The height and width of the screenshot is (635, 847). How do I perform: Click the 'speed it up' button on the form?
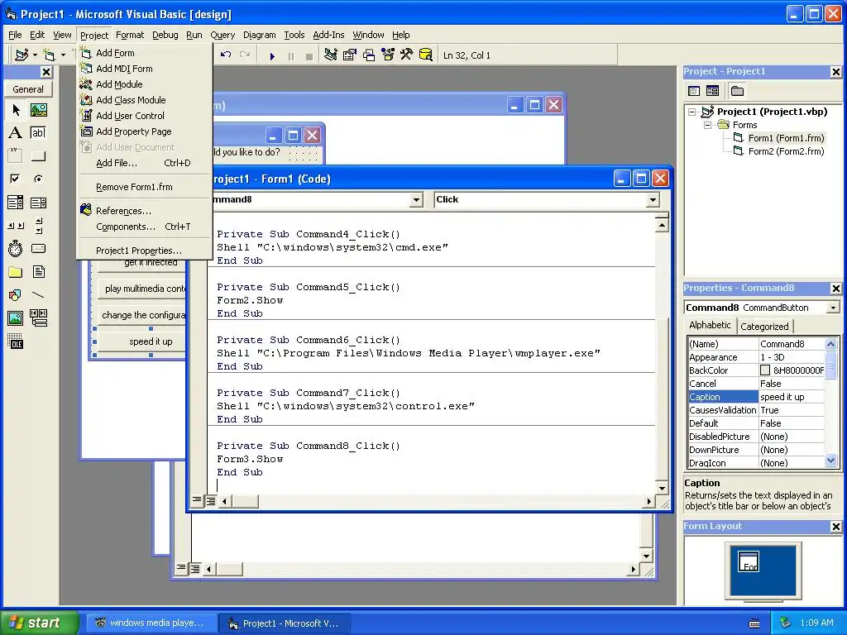click(143, 341)
